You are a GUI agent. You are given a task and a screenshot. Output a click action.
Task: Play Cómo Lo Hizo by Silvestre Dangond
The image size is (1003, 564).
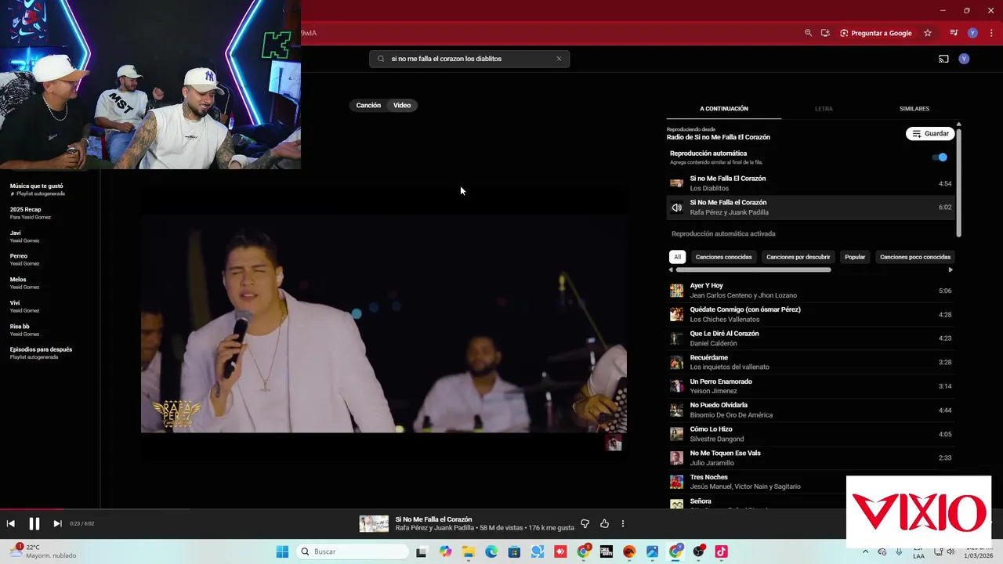811,434
